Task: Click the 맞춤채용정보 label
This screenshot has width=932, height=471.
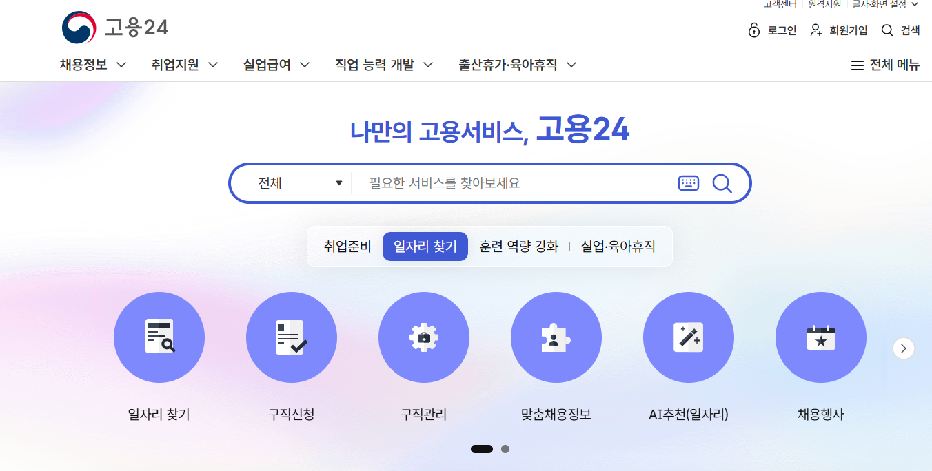Action: click(556, 415)
